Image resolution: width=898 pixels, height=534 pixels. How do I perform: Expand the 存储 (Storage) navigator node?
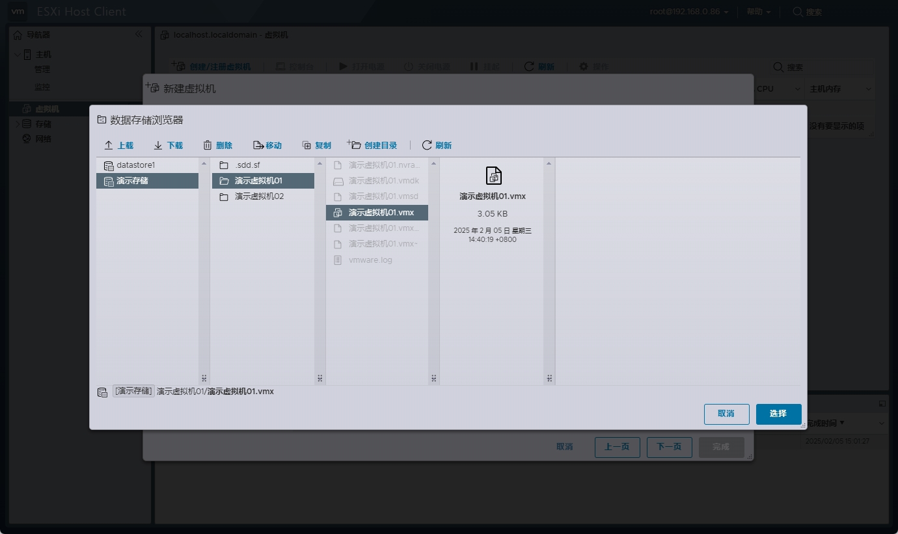click(x=18, y=124)
